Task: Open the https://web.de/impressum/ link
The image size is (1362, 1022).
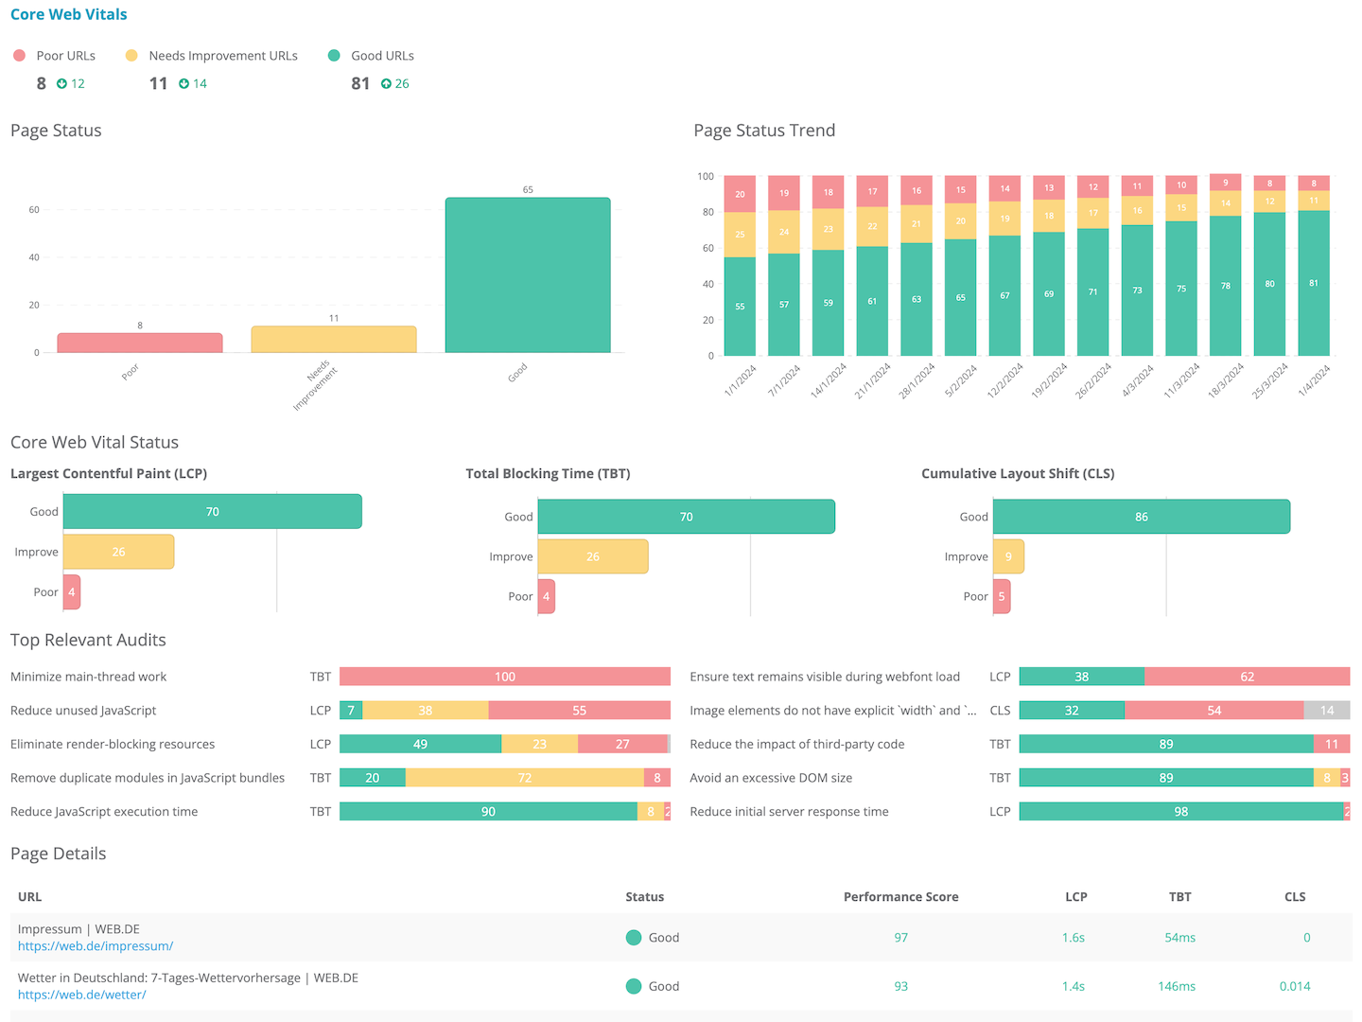Action: click(x=96, y=945)
